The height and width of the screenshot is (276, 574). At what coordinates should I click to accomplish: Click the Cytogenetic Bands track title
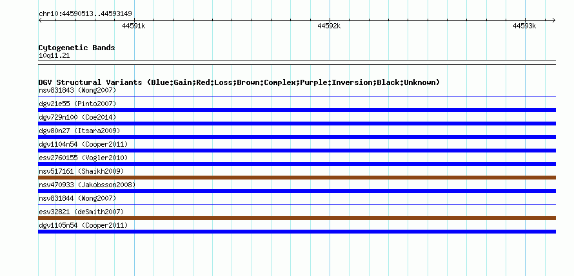(77, 48)
